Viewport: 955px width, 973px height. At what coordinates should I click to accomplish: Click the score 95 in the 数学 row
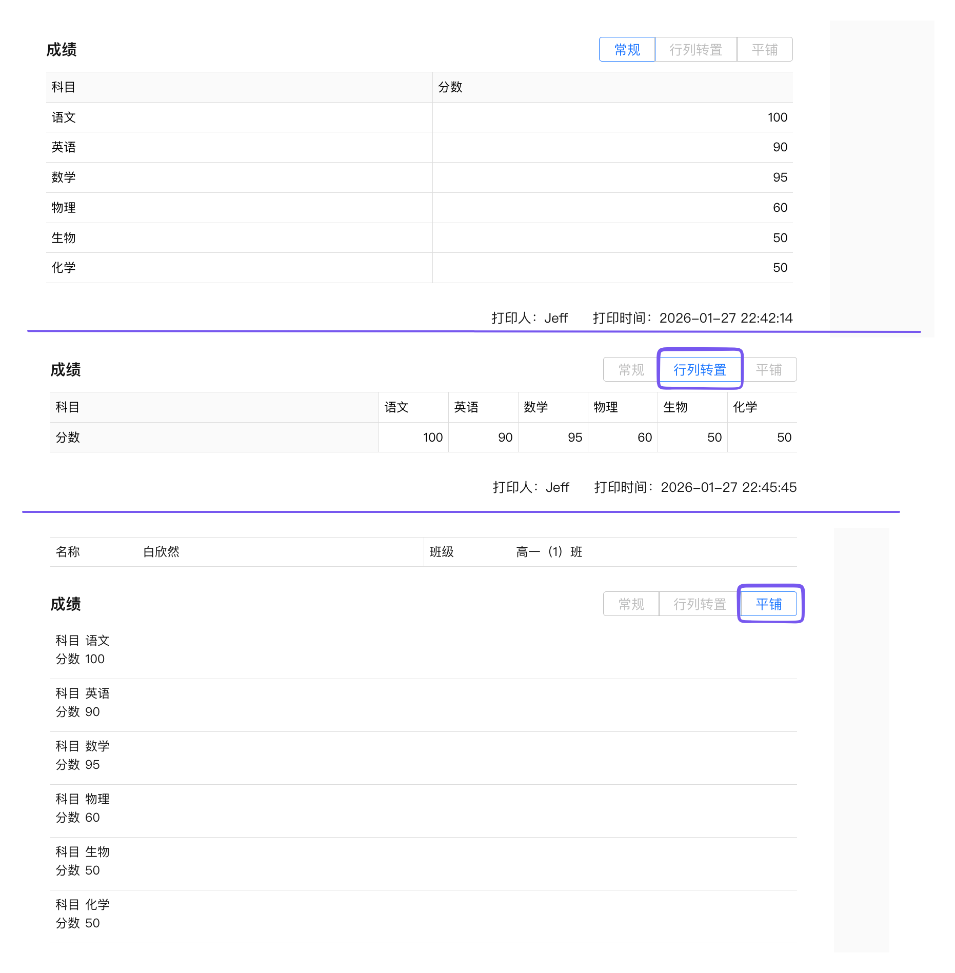tap(780, 177)
